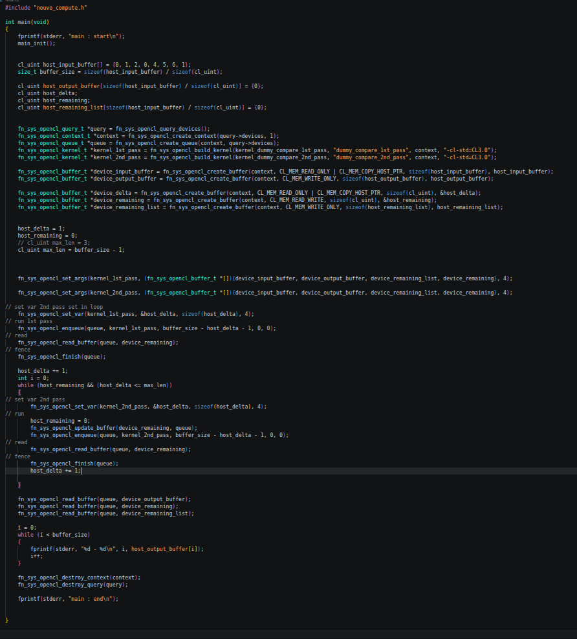The width and height of the screenshot is (577, 639).
Task: Click the int i = 0; line
Action: point(34,378)
